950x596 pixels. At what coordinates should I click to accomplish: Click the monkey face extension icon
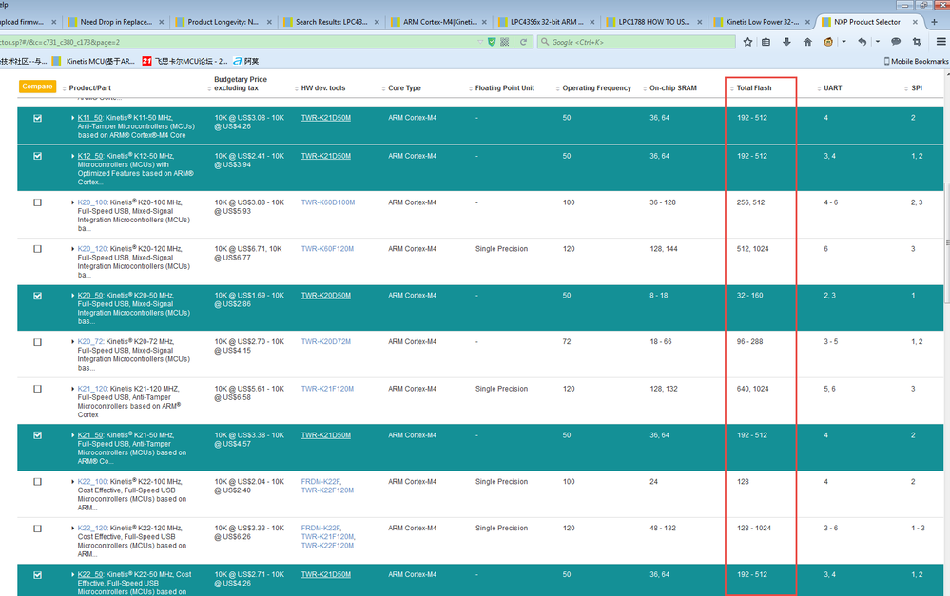(x=828, y=42)
